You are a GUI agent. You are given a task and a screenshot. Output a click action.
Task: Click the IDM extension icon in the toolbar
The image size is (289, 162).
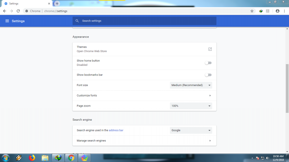pos(261,11)
